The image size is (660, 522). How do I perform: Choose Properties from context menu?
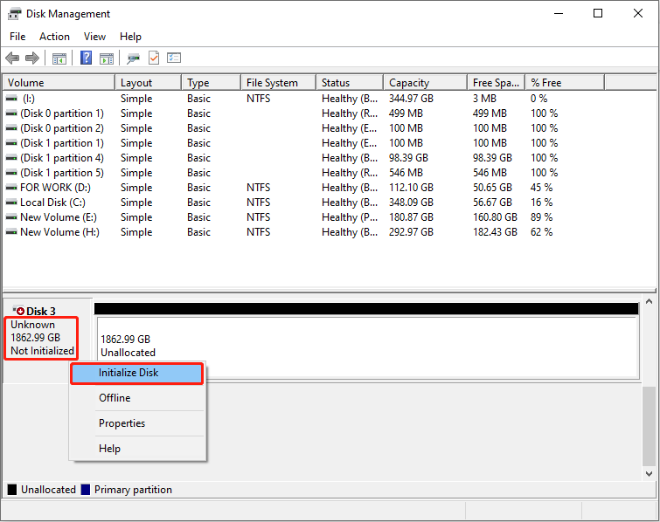[x=137, y=423]
